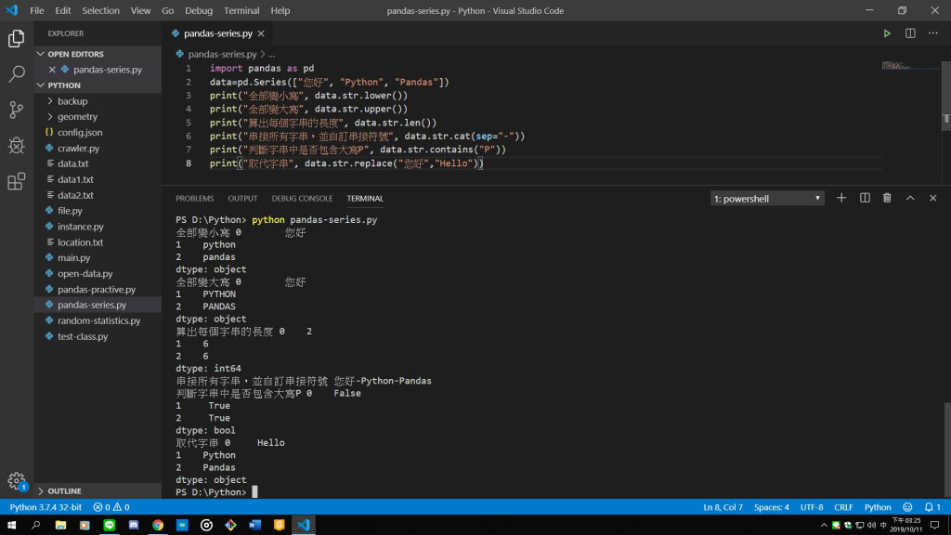Change indentation via Spaces: 4

pyautogui.click(x=772, y=507)
